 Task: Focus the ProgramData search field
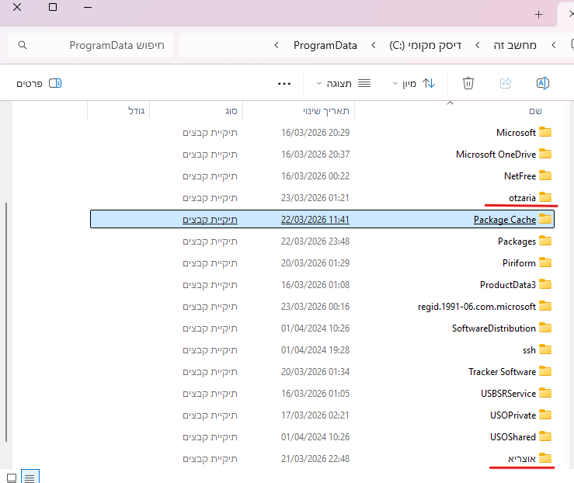(90, 45)
